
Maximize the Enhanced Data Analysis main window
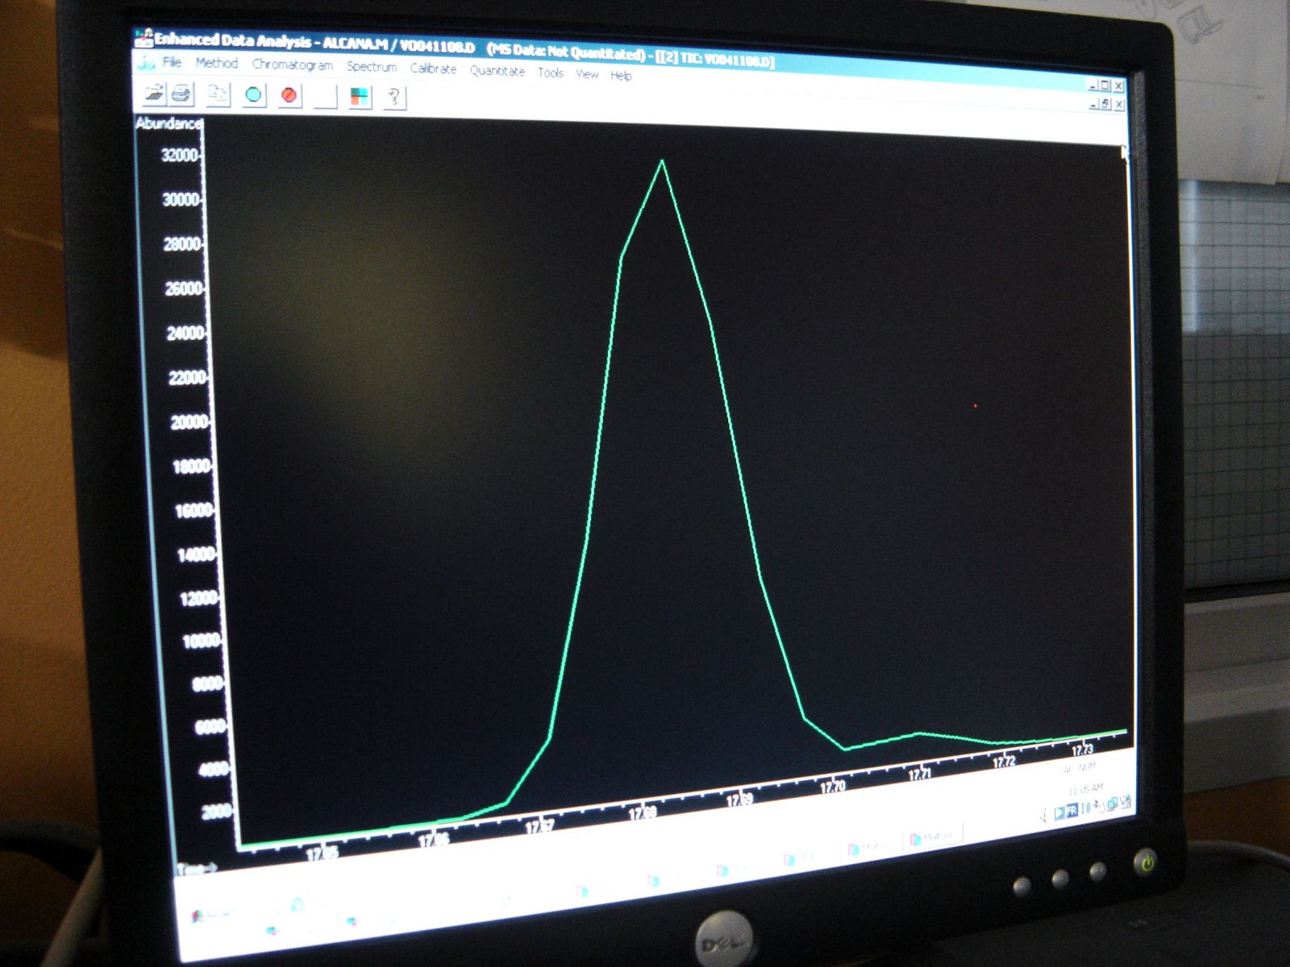click(1105, 85)
